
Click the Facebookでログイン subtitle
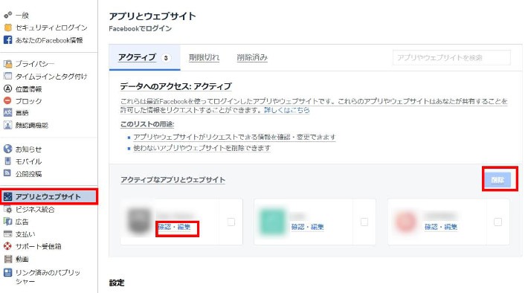click(x=140, y=28)
